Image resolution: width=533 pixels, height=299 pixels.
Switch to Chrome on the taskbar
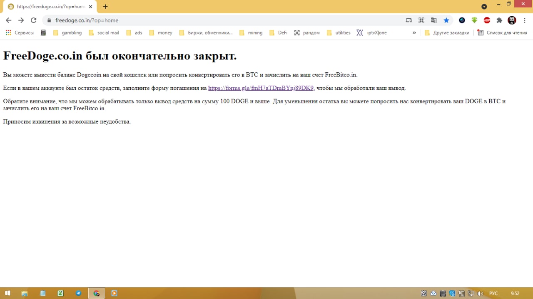pos(96,293)
